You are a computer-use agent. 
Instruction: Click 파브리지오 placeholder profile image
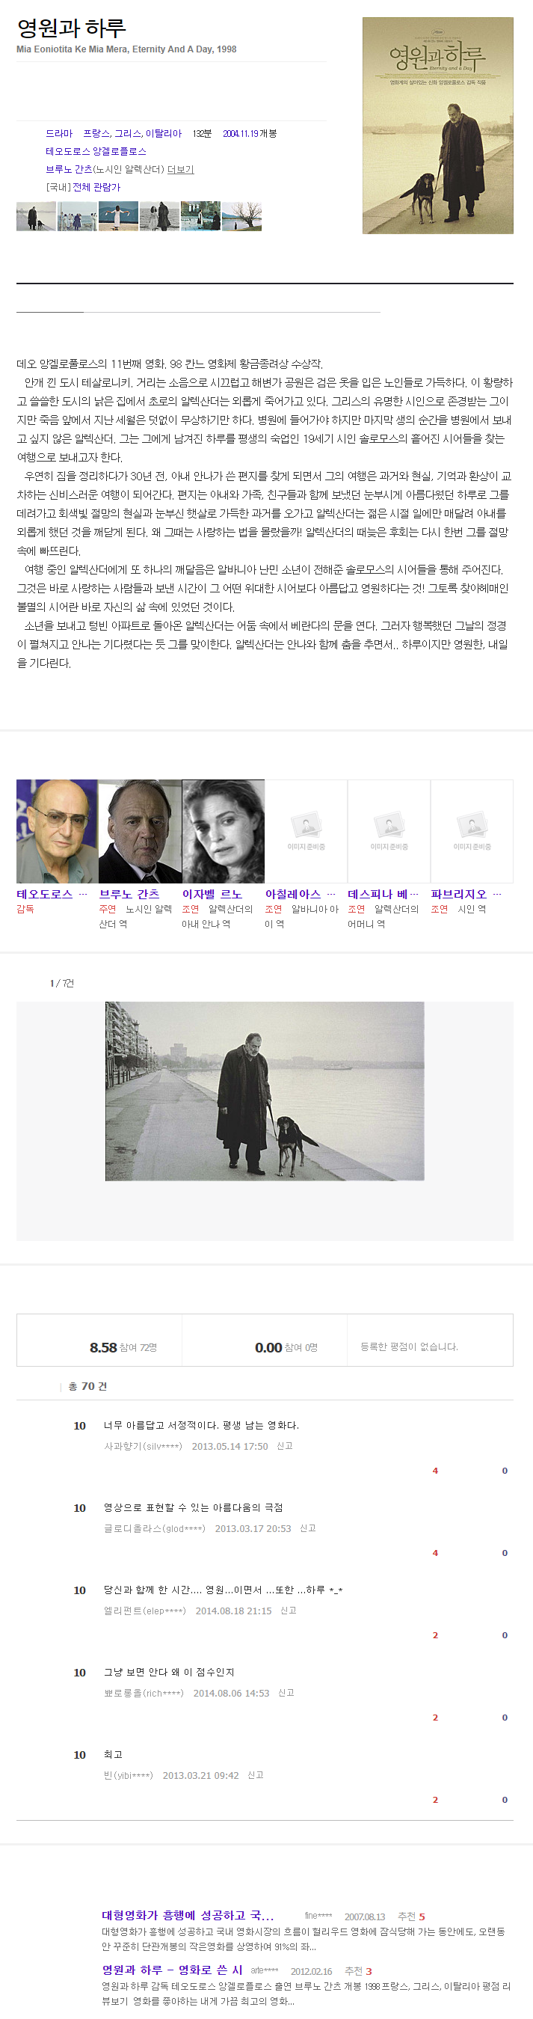472,831
